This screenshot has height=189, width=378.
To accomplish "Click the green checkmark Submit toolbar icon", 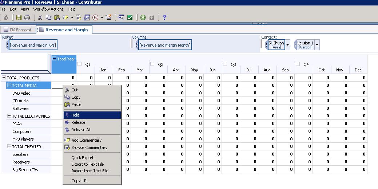I will [130, 17].
